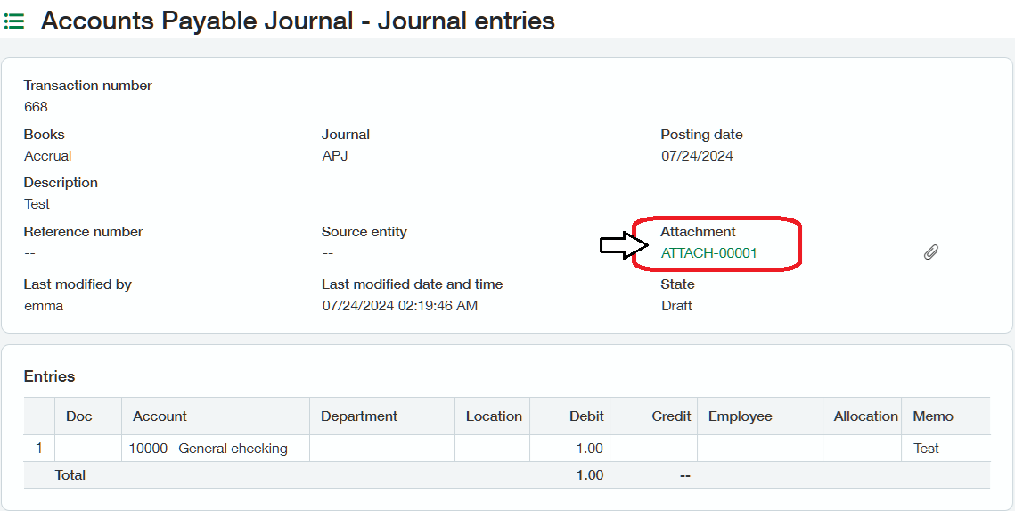Click the 10000--General checking account cell
Screen dimensions: 1015x511
(208, 449)
